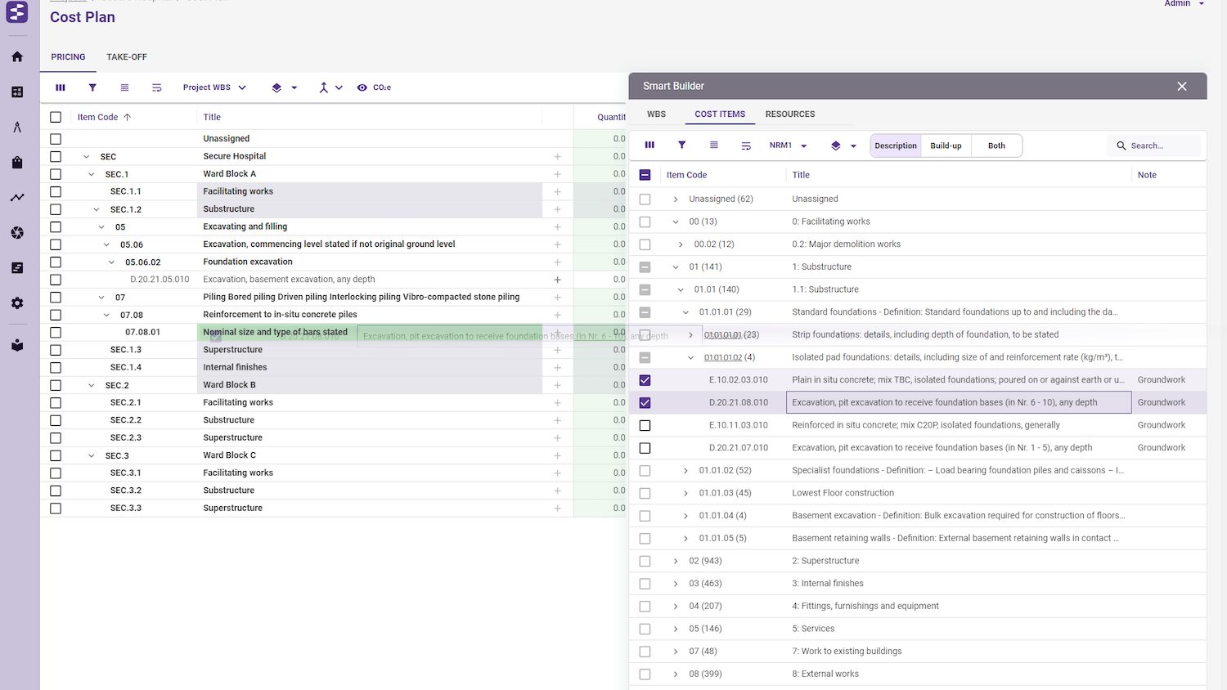1227x690 pixels.
Task: Uncheck the selected E.10.02.03.010 concrete item
Action: click(645, 379)
